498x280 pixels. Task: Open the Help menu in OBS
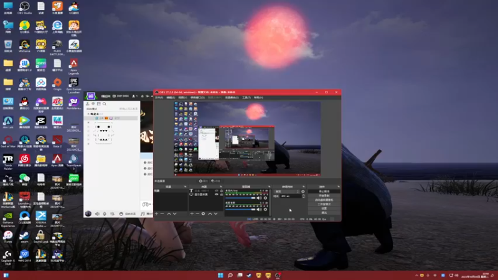pos(258,98)
